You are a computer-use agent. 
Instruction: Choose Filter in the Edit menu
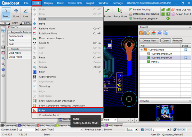click(x=68, y=72)
